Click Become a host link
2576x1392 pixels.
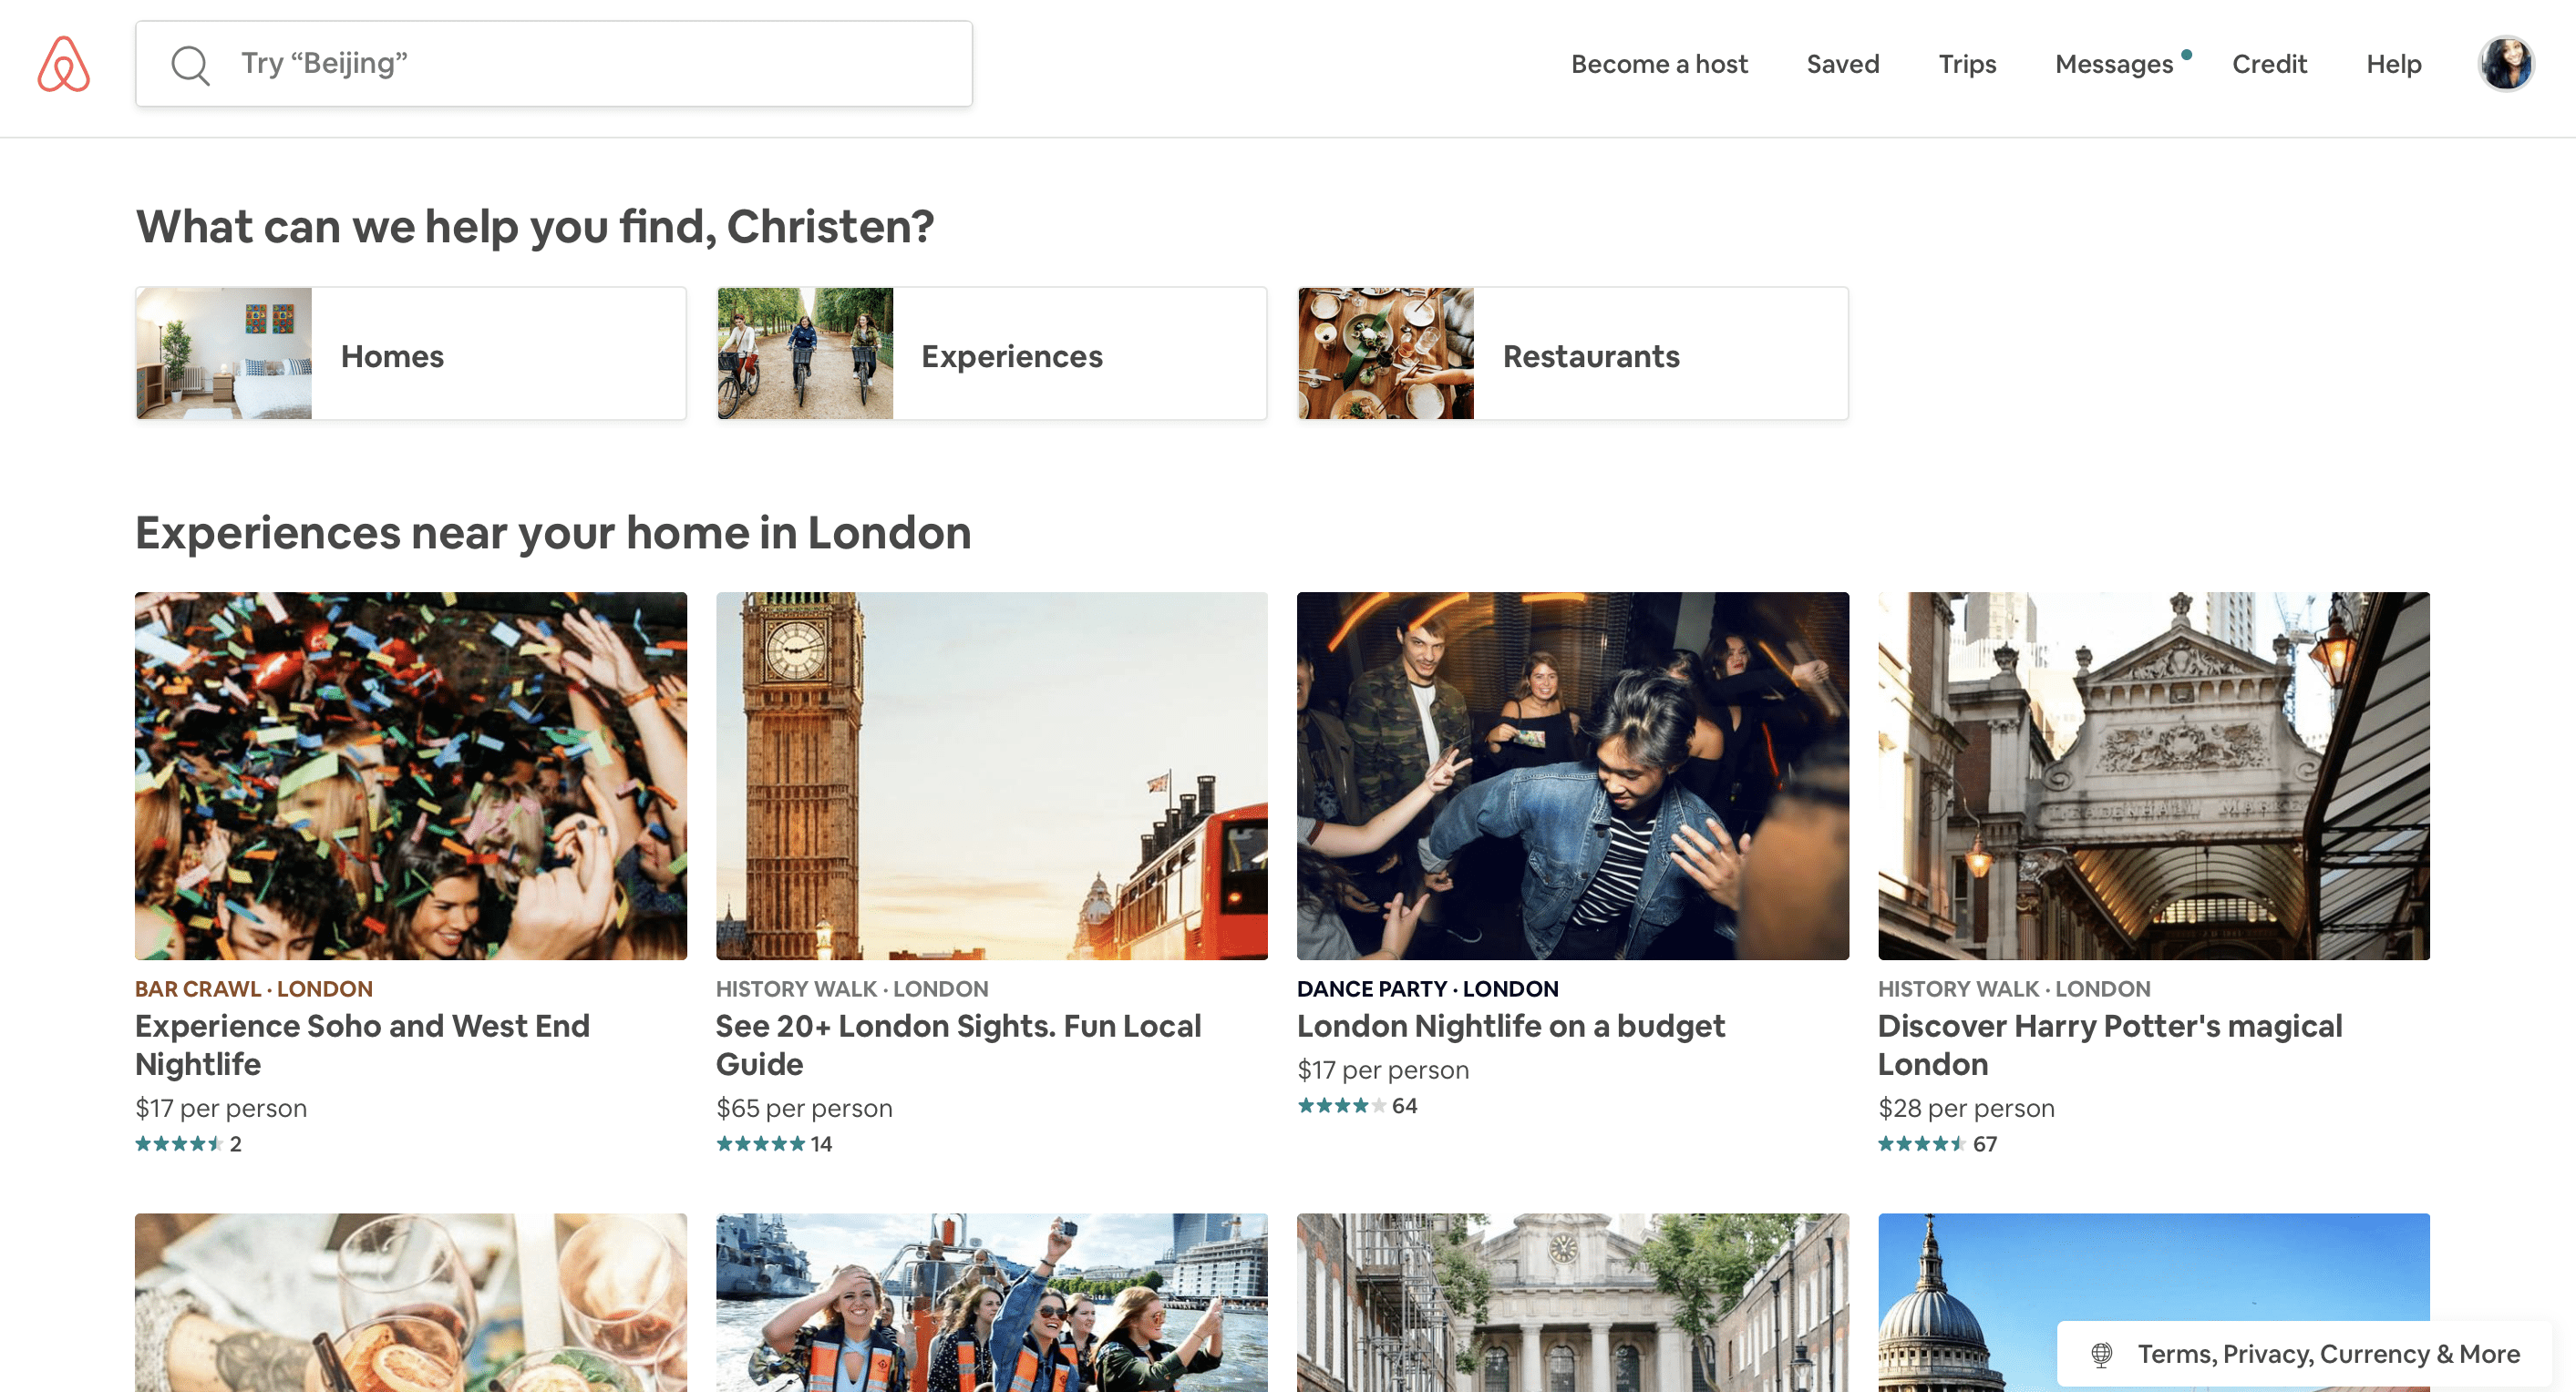tap(1658, 64)
